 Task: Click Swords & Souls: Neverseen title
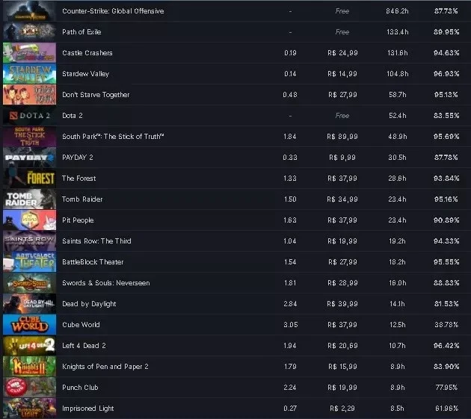pos(105,283)
